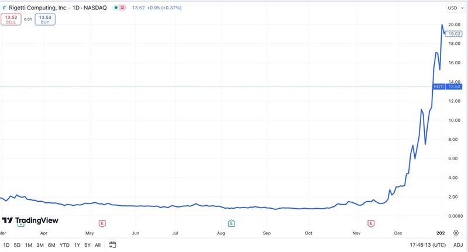Click the red earnings marker near November
468x252 pixels.
pyautogui.click(x=370, y=223)
